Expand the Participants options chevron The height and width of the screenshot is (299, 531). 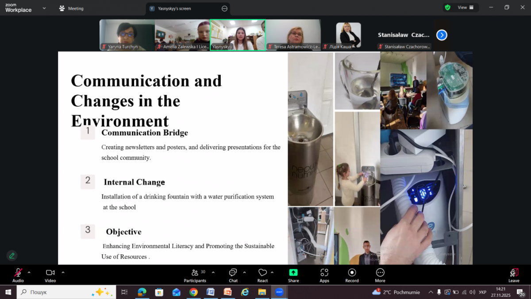[x=213, y=272]
